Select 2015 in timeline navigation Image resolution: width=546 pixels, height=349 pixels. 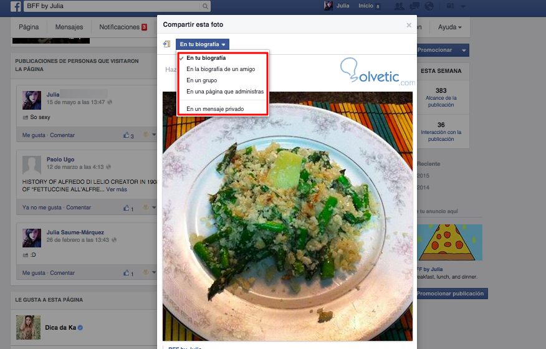click(423, 176)
